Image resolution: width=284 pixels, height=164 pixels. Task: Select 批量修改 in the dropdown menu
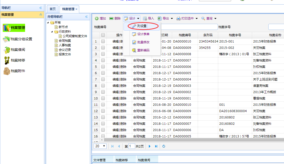(x=143, y=42)
